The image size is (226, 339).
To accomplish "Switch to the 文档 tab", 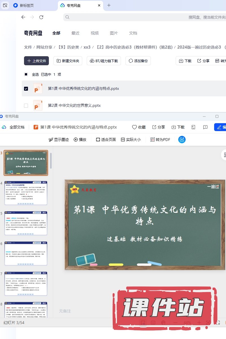I will [133, 33].
